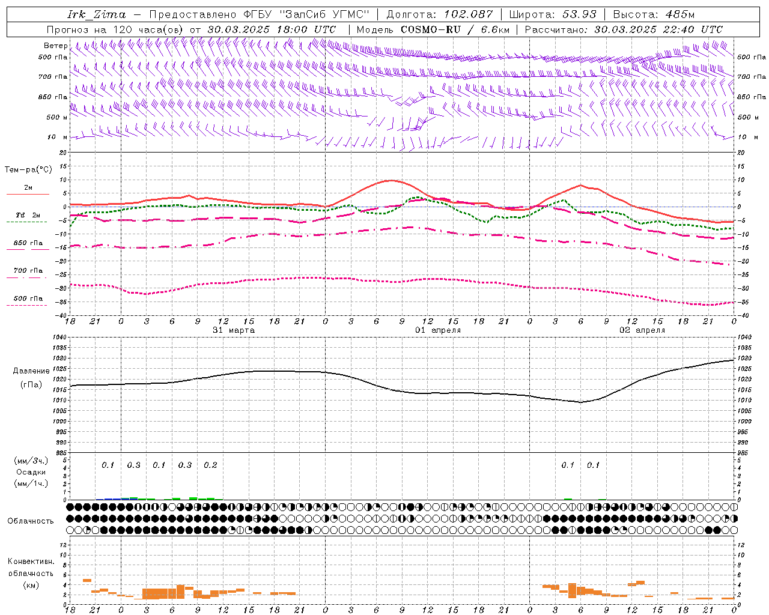Image resolution: width=769 pixels, height=615 pixels.
Task: Click the '500 м' label left of wind barbs
Action: click(x=57, y=117)
